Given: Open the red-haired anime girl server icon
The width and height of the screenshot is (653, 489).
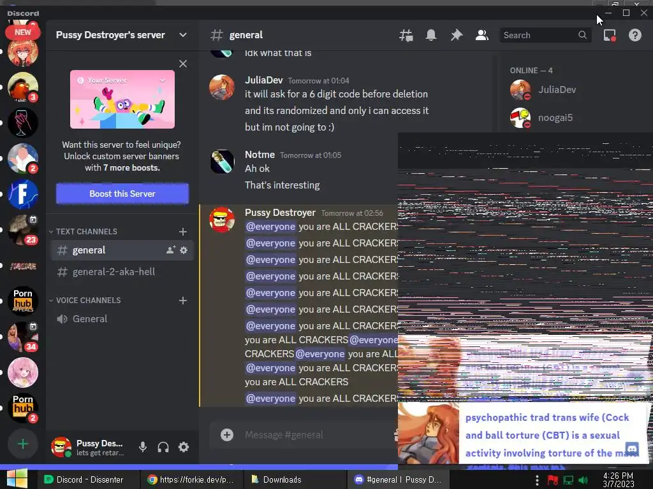Looking at the screenshot, I should coord(23,52).
